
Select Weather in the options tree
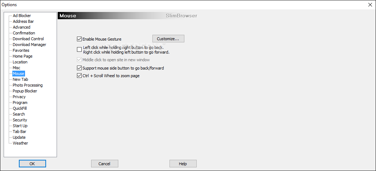pos(20,143)
